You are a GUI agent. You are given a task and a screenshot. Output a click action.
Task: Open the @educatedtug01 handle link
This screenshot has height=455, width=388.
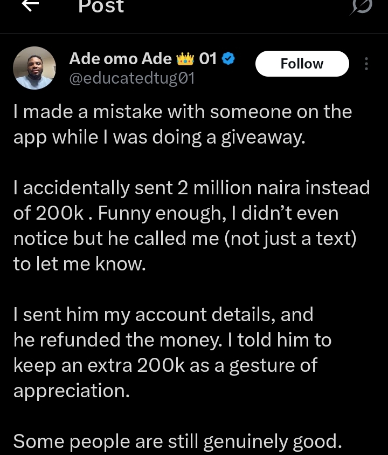[132, 78]
